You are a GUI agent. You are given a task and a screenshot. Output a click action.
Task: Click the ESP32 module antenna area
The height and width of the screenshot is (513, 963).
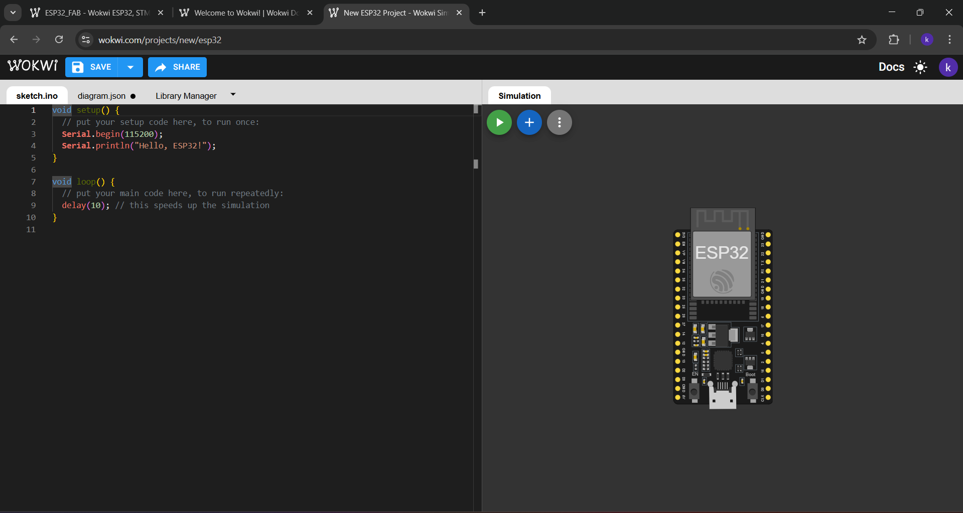(723, 219)
